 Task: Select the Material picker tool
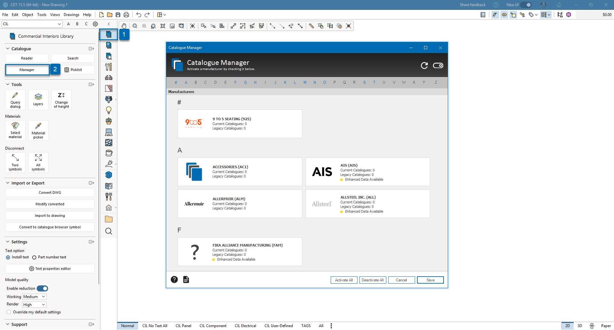(38, 130)
